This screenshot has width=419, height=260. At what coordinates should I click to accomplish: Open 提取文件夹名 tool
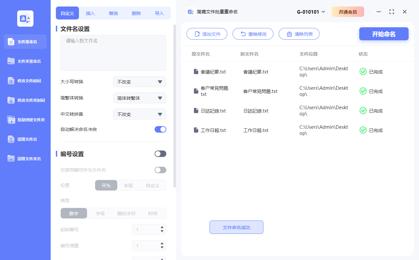tap(25, 159)
